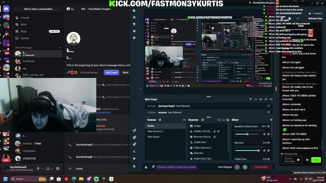Open Louiebear direct message

pos(38,61)
